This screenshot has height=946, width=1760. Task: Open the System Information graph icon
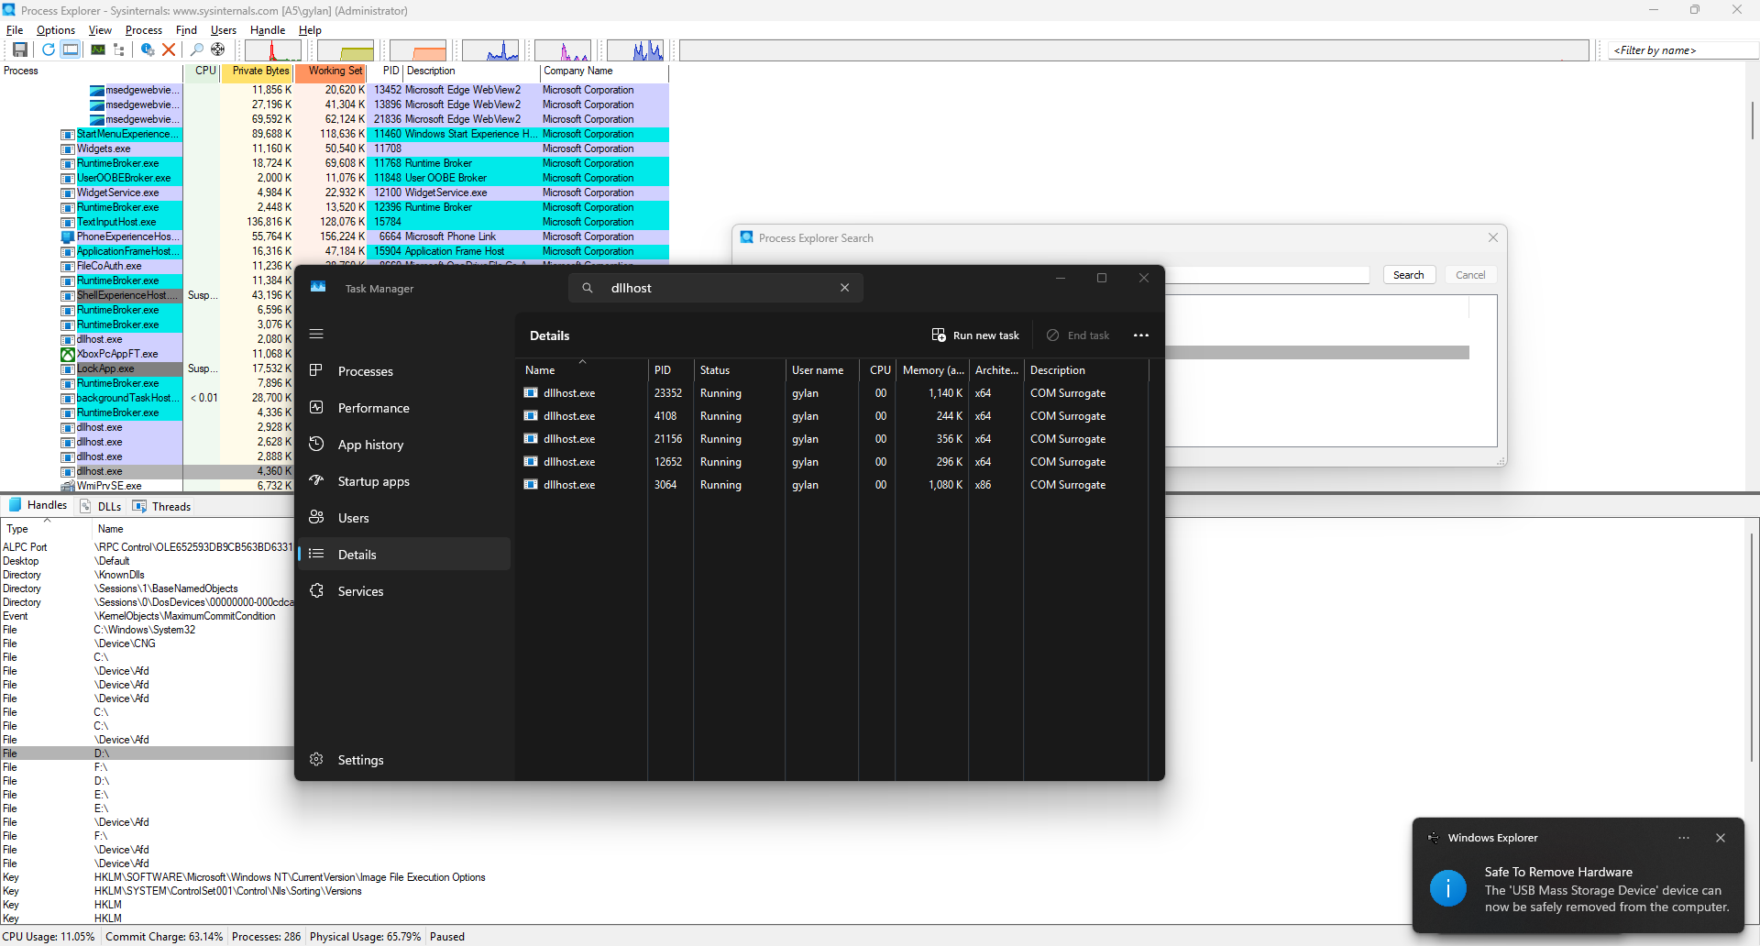(97, 49)
